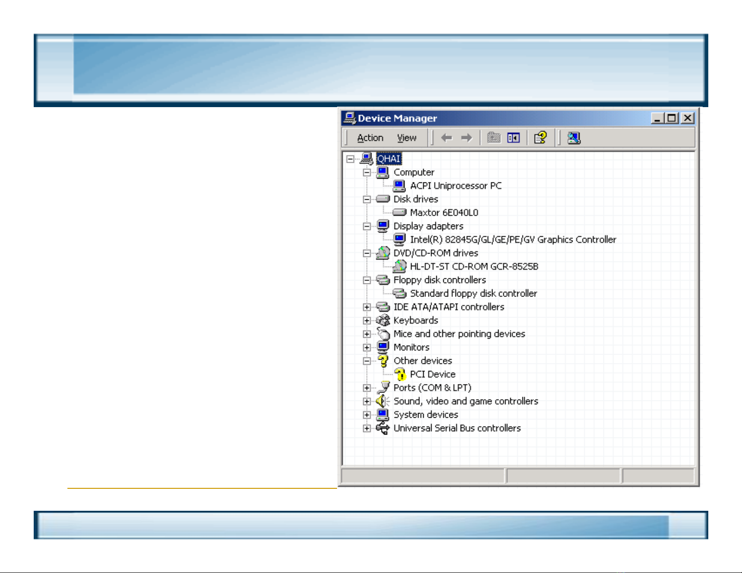Click the Sound, video and game controllers speaker icon
Viewport: 742px width, 573px height.
click(382, 401)
